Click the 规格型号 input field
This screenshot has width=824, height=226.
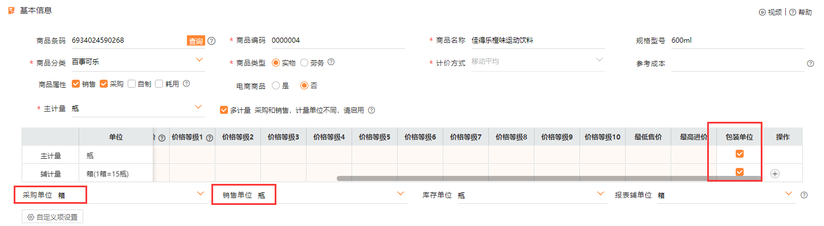[x=738, y=40]
